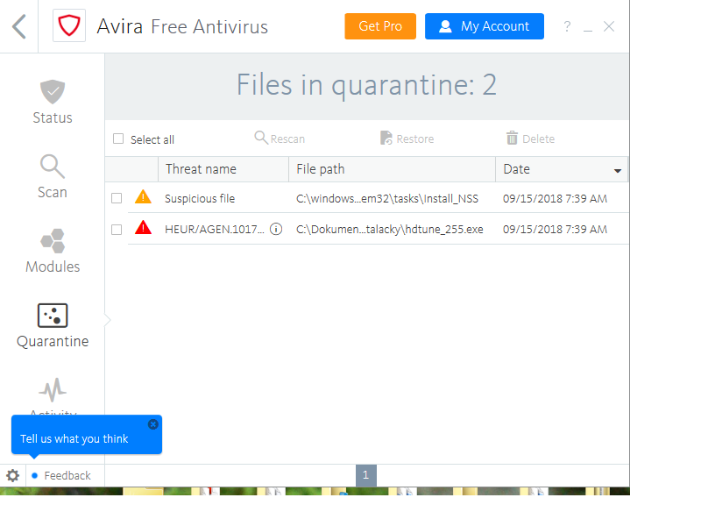Check the HEUR/AGEN.1017 row checkbox

pos(117,230)
